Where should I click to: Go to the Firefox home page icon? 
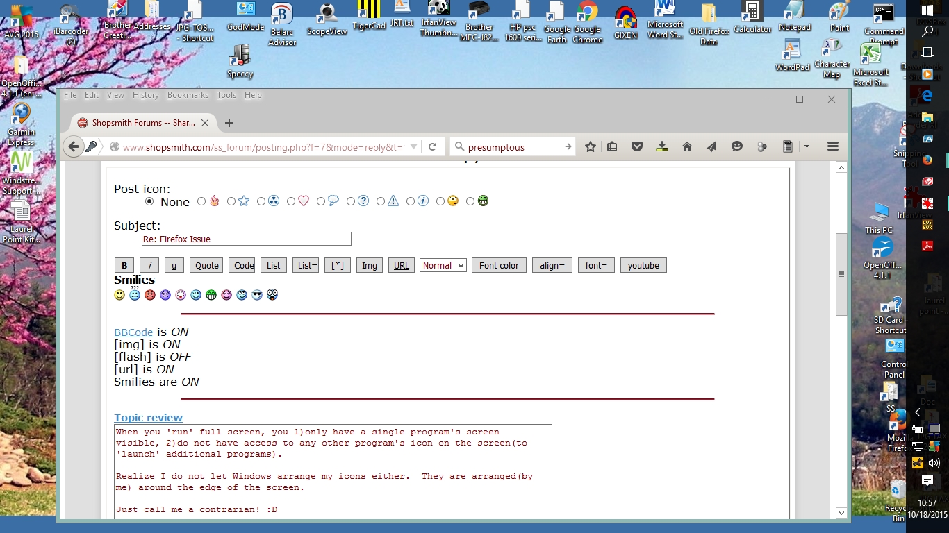point(687,146)
